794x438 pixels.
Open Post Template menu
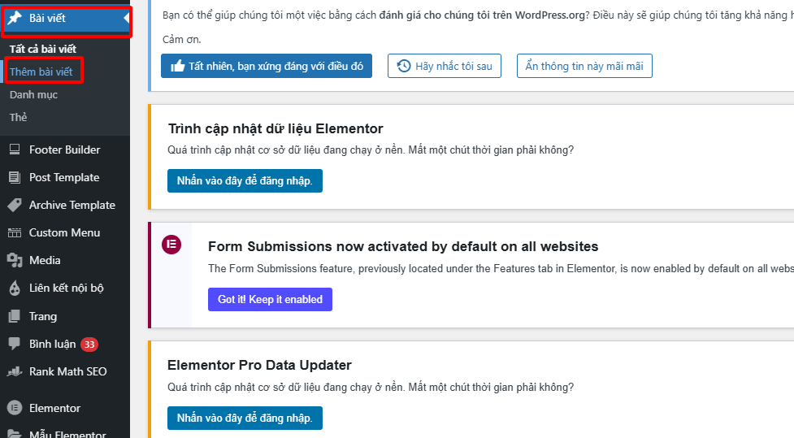coord(65,177)
